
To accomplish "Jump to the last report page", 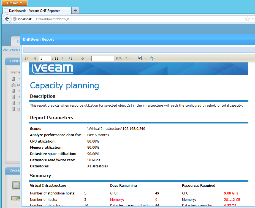I will click(70, 58).
